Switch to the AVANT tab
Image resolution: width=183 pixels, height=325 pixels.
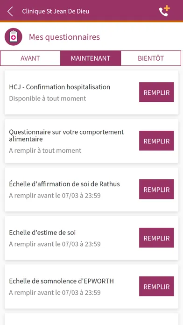point(30,58)
